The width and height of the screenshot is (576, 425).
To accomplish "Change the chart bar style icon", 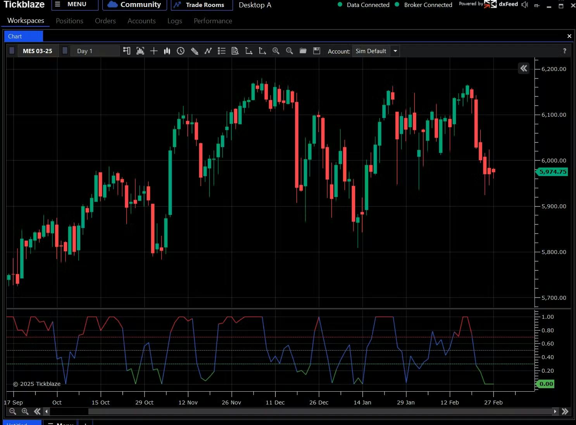I will pyautogui.click(x=167, y=51).
